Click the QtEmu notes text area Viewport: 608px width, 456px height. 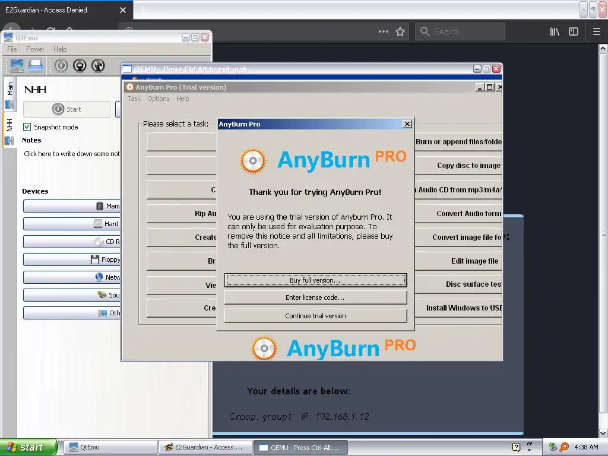[x=72, y=154]
